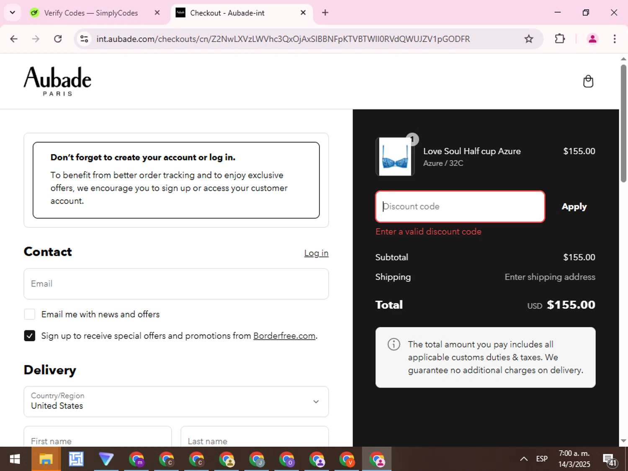Screen dimensions: 628x471
Task: Click the Love Soul bra product thumbnail
Action: tap(395, 157)
